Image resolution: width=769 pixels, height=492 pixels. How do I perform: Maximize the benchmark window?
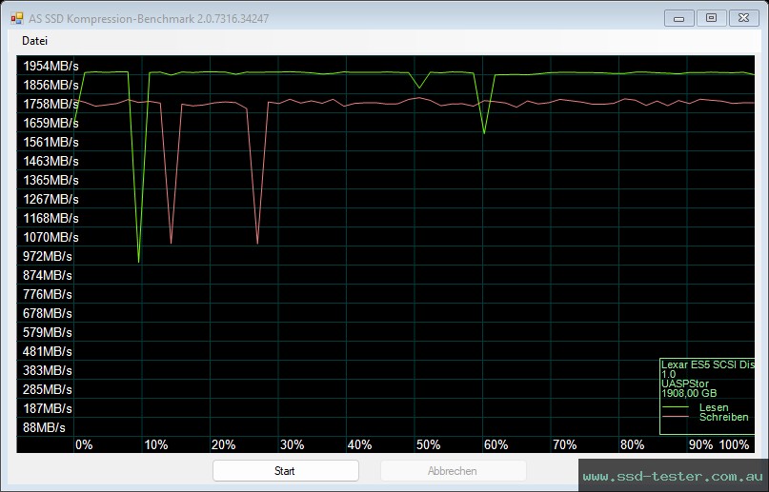711,19
